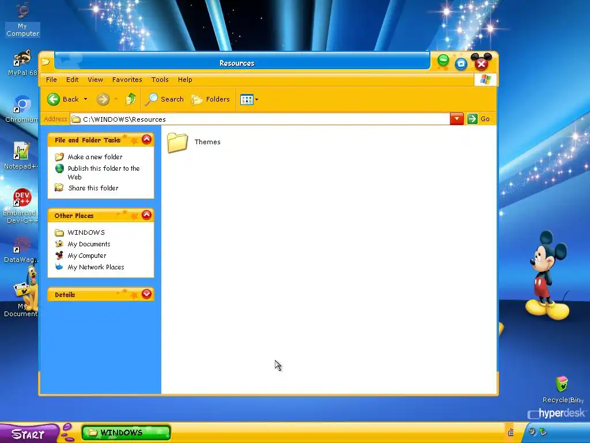Collapse File and Folder Tasks panel
The width and height of the screenshot is (590, 443).
pyautogui.click(x=146, y=140)
